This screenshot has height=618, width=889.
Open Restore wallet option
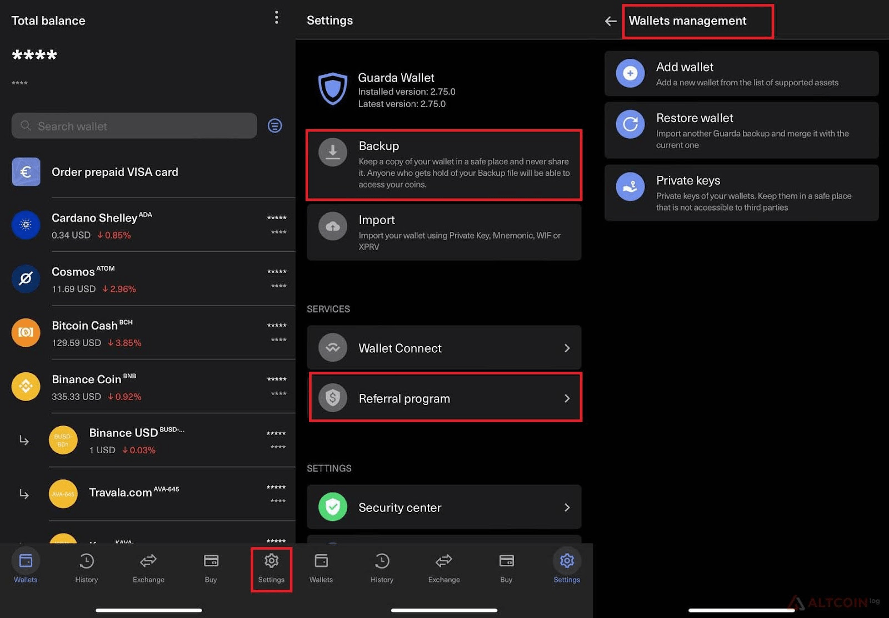coord(742,130)
